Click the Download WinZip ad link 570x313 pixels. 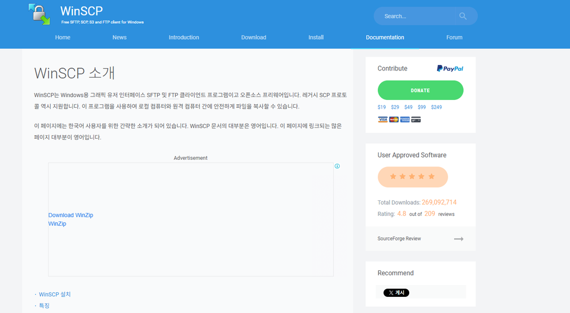(x=71, y=215)
